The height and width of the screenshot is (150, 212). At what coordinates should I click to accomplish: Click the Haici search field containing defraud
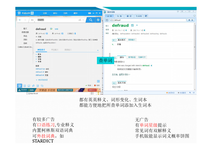150,20
